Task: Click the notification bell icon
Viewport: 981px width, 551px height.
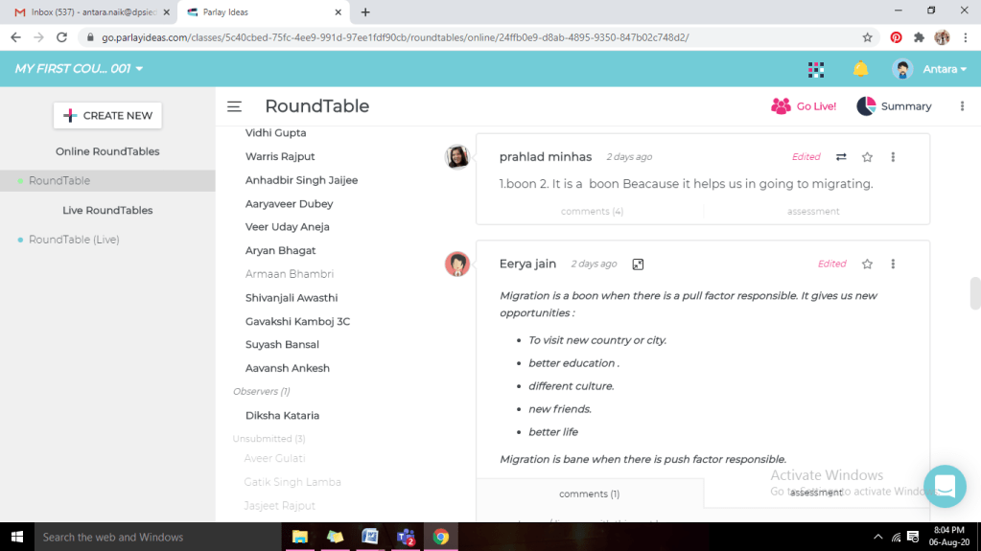Action: click(x=860, y=69)
